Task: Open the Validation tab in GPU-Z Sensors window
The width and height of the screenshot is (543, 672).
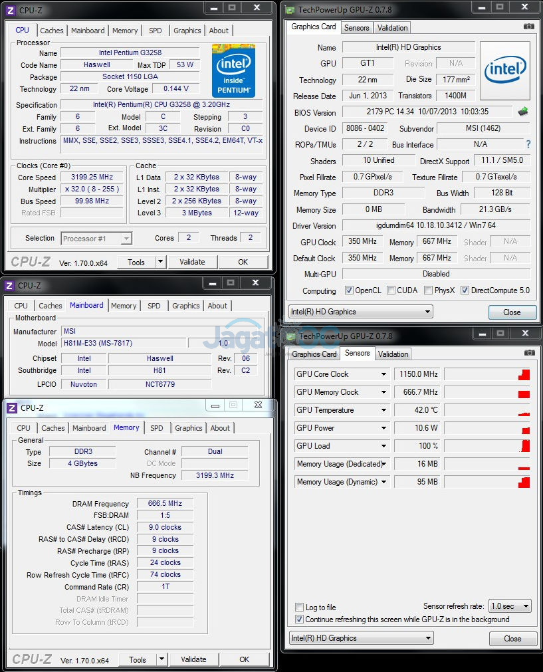Action: [x=393, y=354]
